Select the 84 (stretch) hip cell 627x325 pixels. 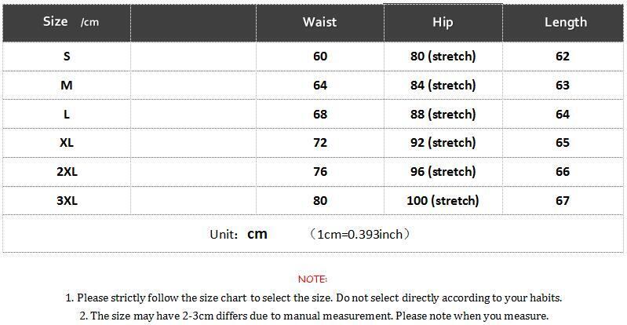(443, 85)
